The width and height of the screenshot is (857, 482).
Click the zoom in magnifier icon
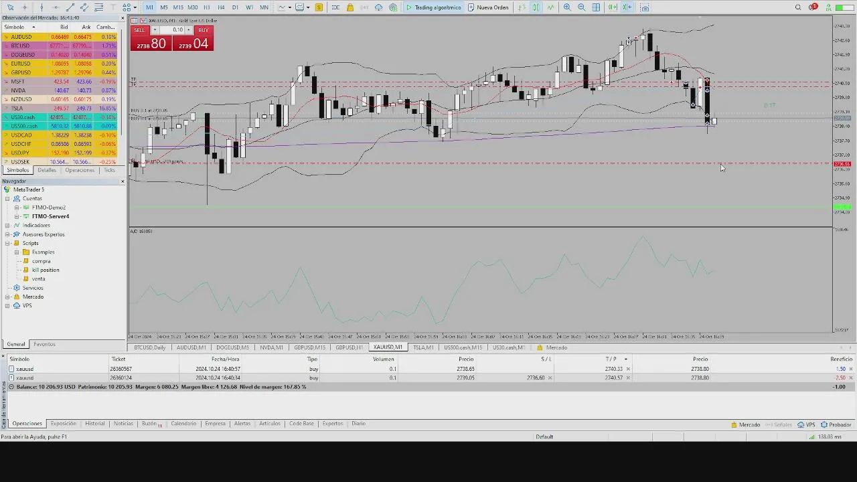pyautogui.click(x=567, y=7)
